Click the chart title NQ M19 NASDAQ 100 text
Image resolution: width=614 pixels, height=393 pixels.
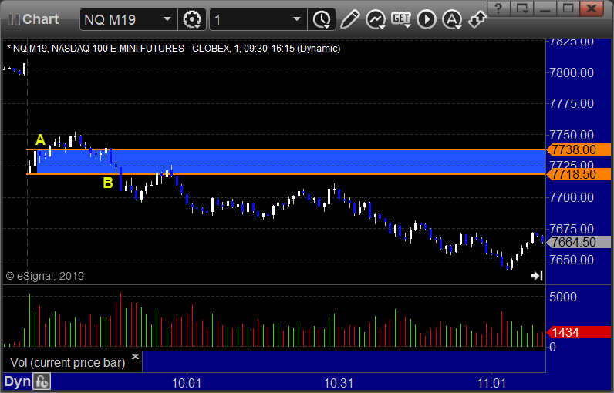[174, 49]
